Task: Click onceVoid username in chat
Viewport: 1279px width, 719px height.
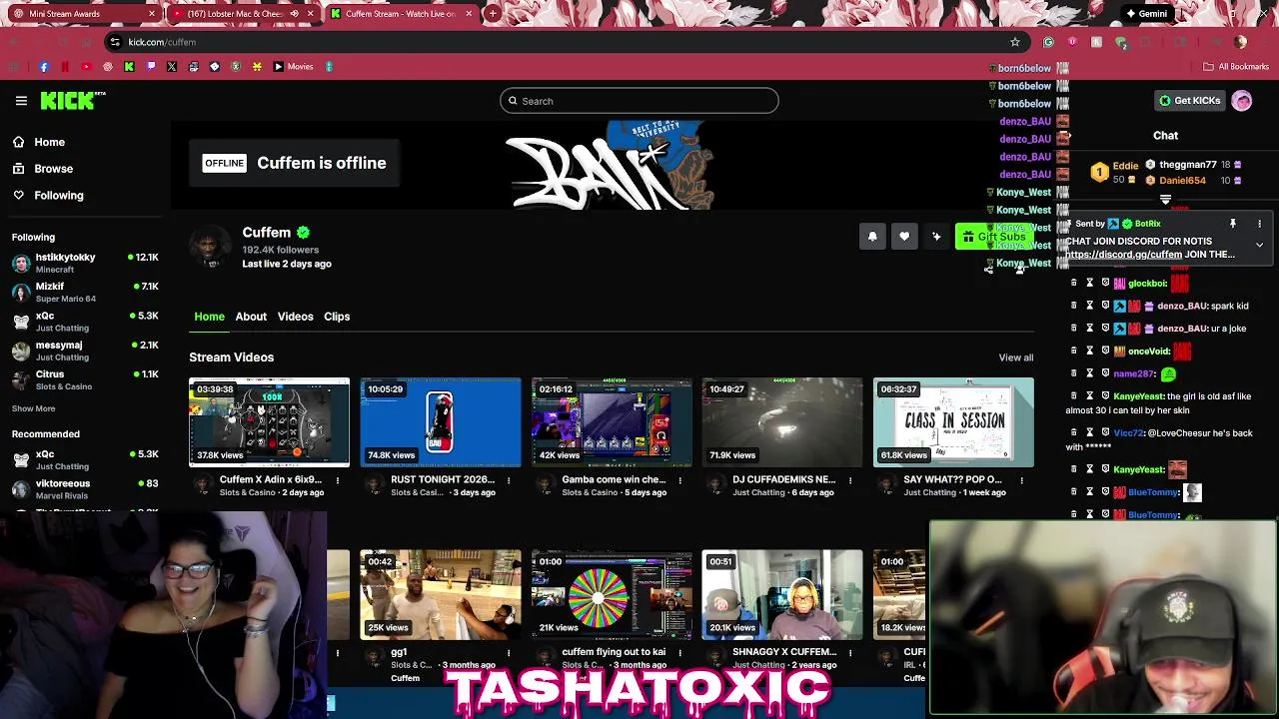Action: [x=1149, y=352]
